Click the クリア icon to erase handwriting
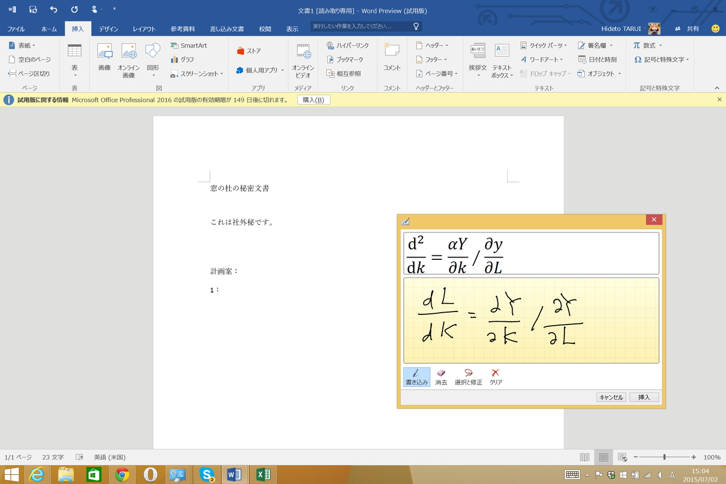Screen dimensions: 726x484 click(x=495, y=376)
